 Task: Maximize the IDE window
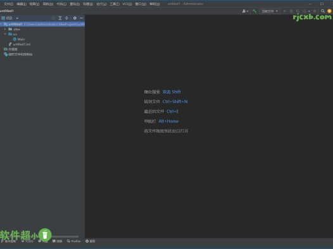point(322,4)
